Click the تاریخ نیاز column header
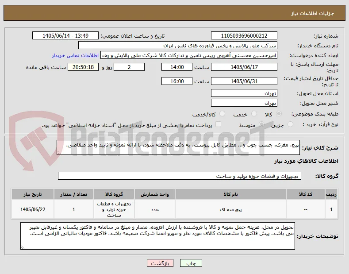The image size is (349, 274). click(x=33, y=194)
